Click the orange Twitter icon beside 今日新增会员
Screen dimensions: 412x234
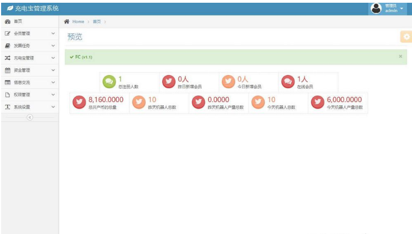click(228, 82)
